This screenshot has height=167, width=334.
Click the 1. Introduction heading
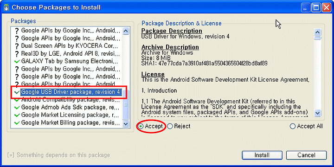click(159, 90)
